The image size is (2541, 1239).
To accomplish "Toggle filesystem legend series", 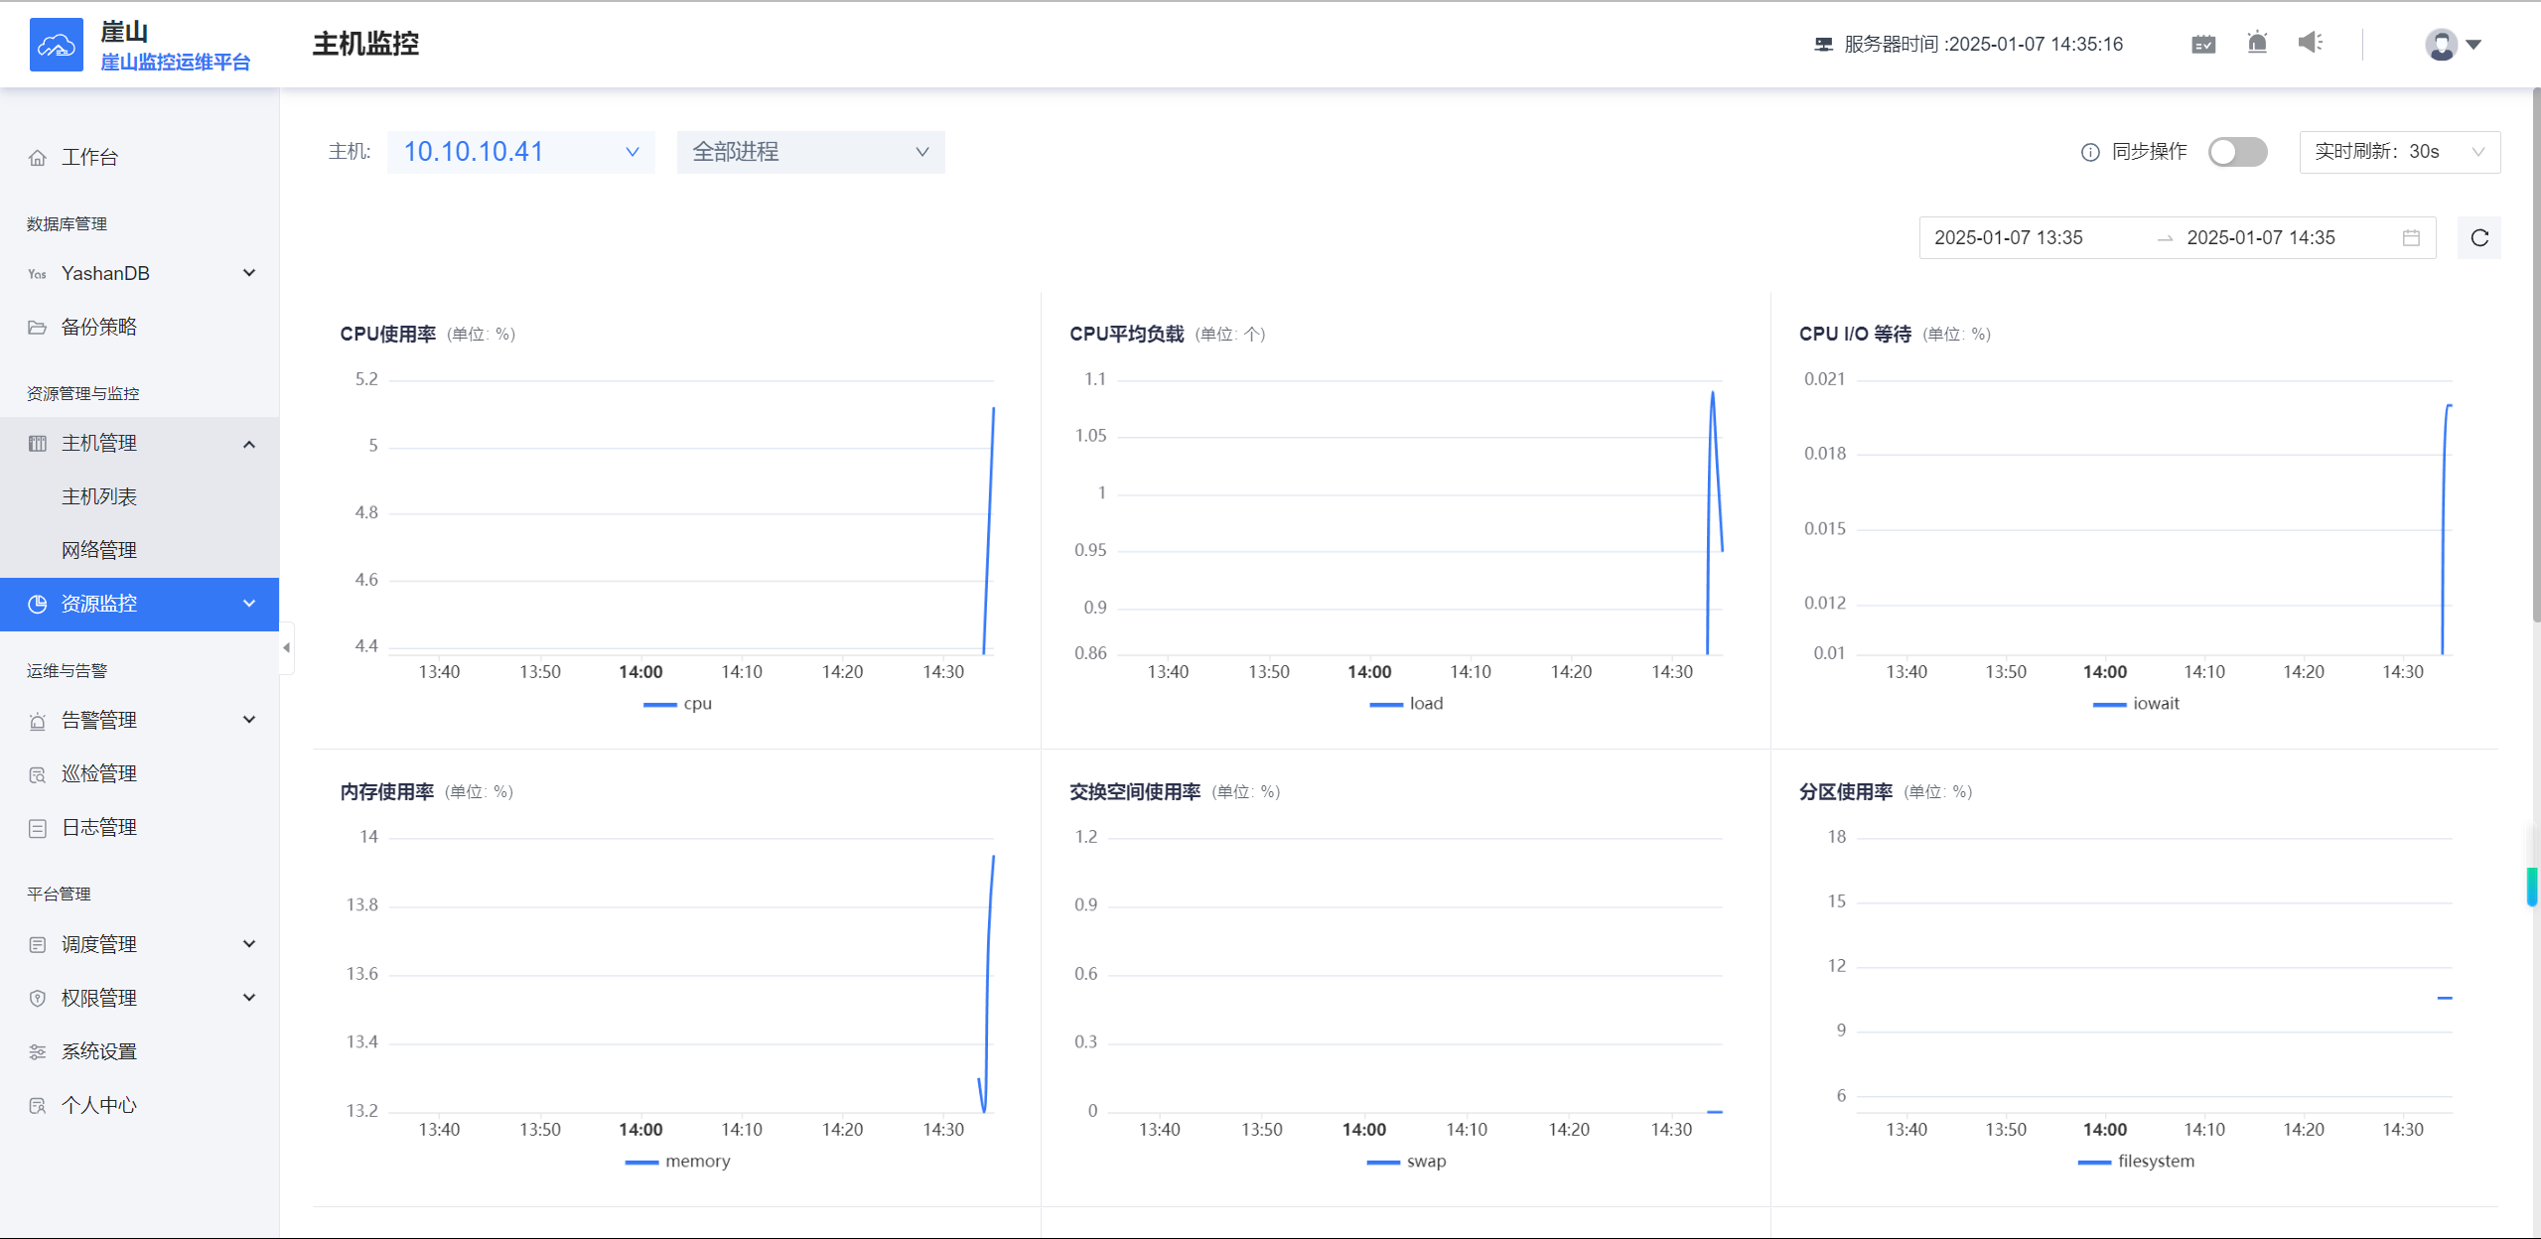I will (2137, 1162).
